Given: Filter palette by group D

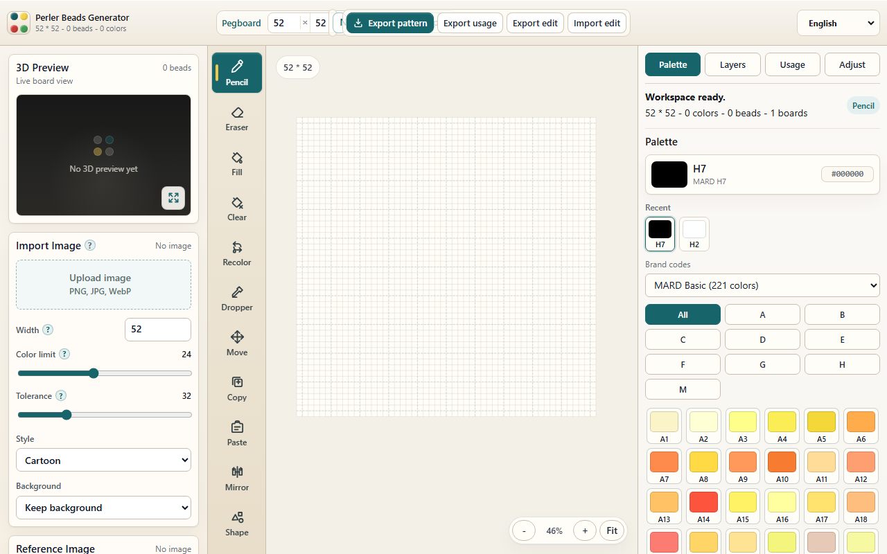Looking at the screenshot, I should [762, 339].
